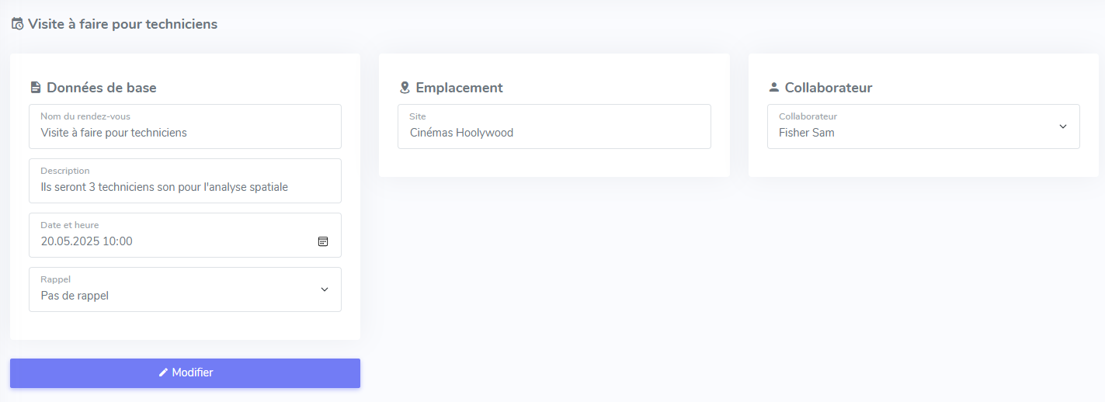Click the map pin icon beside Emplacement
The height and width of the screenshot is (402, 1105).
point(405,88)
